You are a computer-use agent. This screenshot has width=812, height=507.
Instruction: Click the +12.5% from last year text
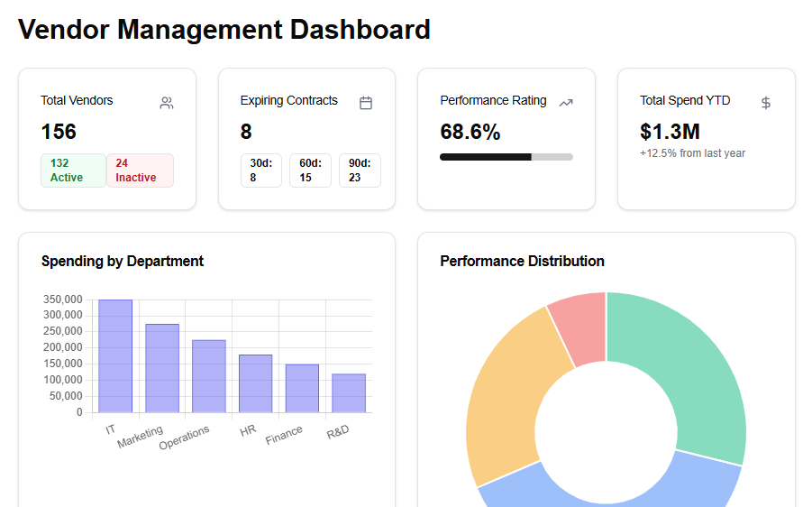coord(692,153)
